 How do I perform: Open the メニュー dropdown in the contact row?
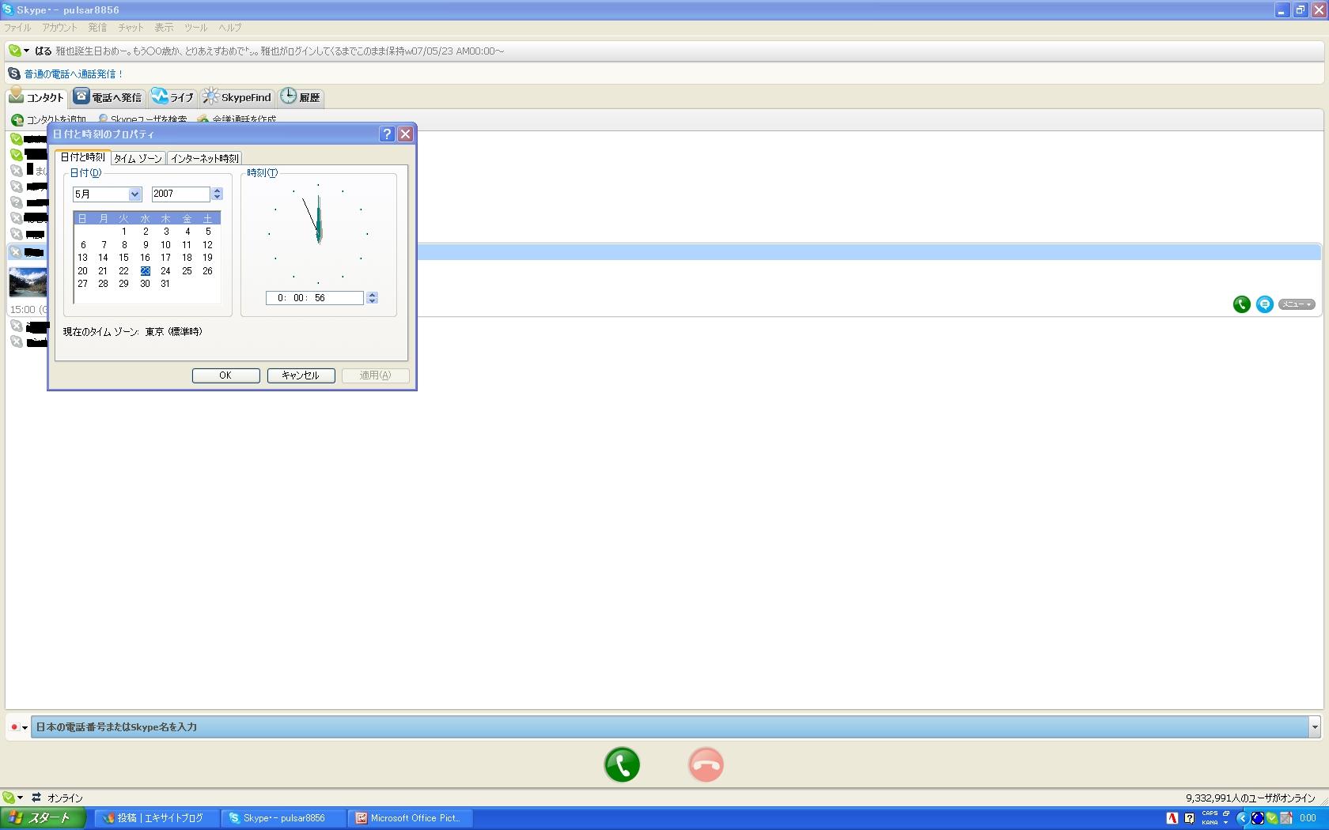click(1297, 304)
